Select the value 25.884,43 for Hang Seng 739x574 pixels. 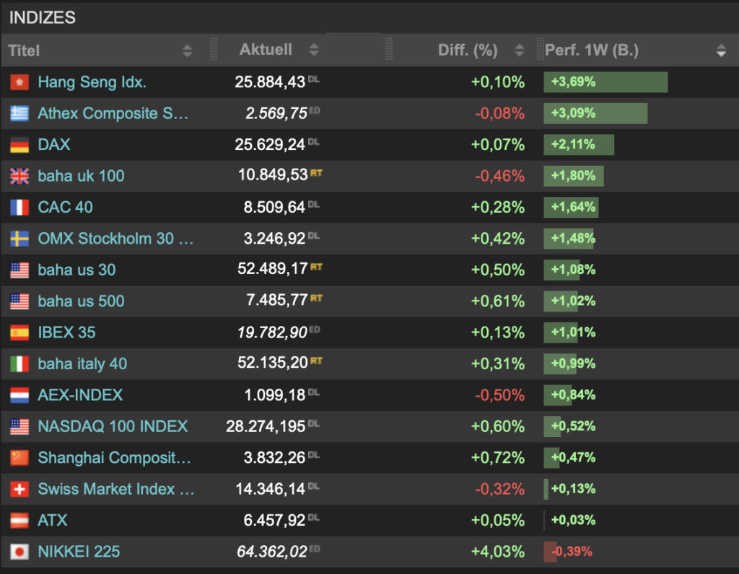pos(270,82)
